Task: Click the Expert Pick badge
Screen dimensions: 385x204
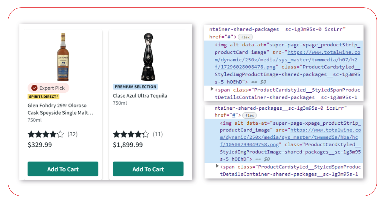Action: [48, 88]
